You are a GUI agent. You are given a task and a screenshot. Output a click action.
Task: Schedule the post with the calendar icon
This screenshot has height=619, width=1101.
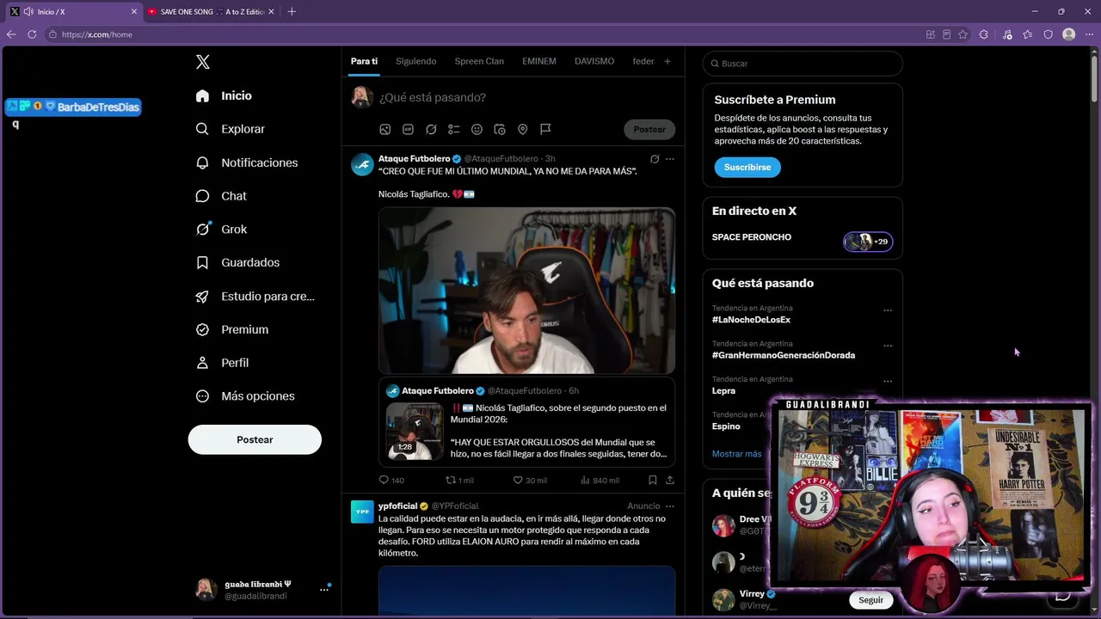click(x=500, y=130)
